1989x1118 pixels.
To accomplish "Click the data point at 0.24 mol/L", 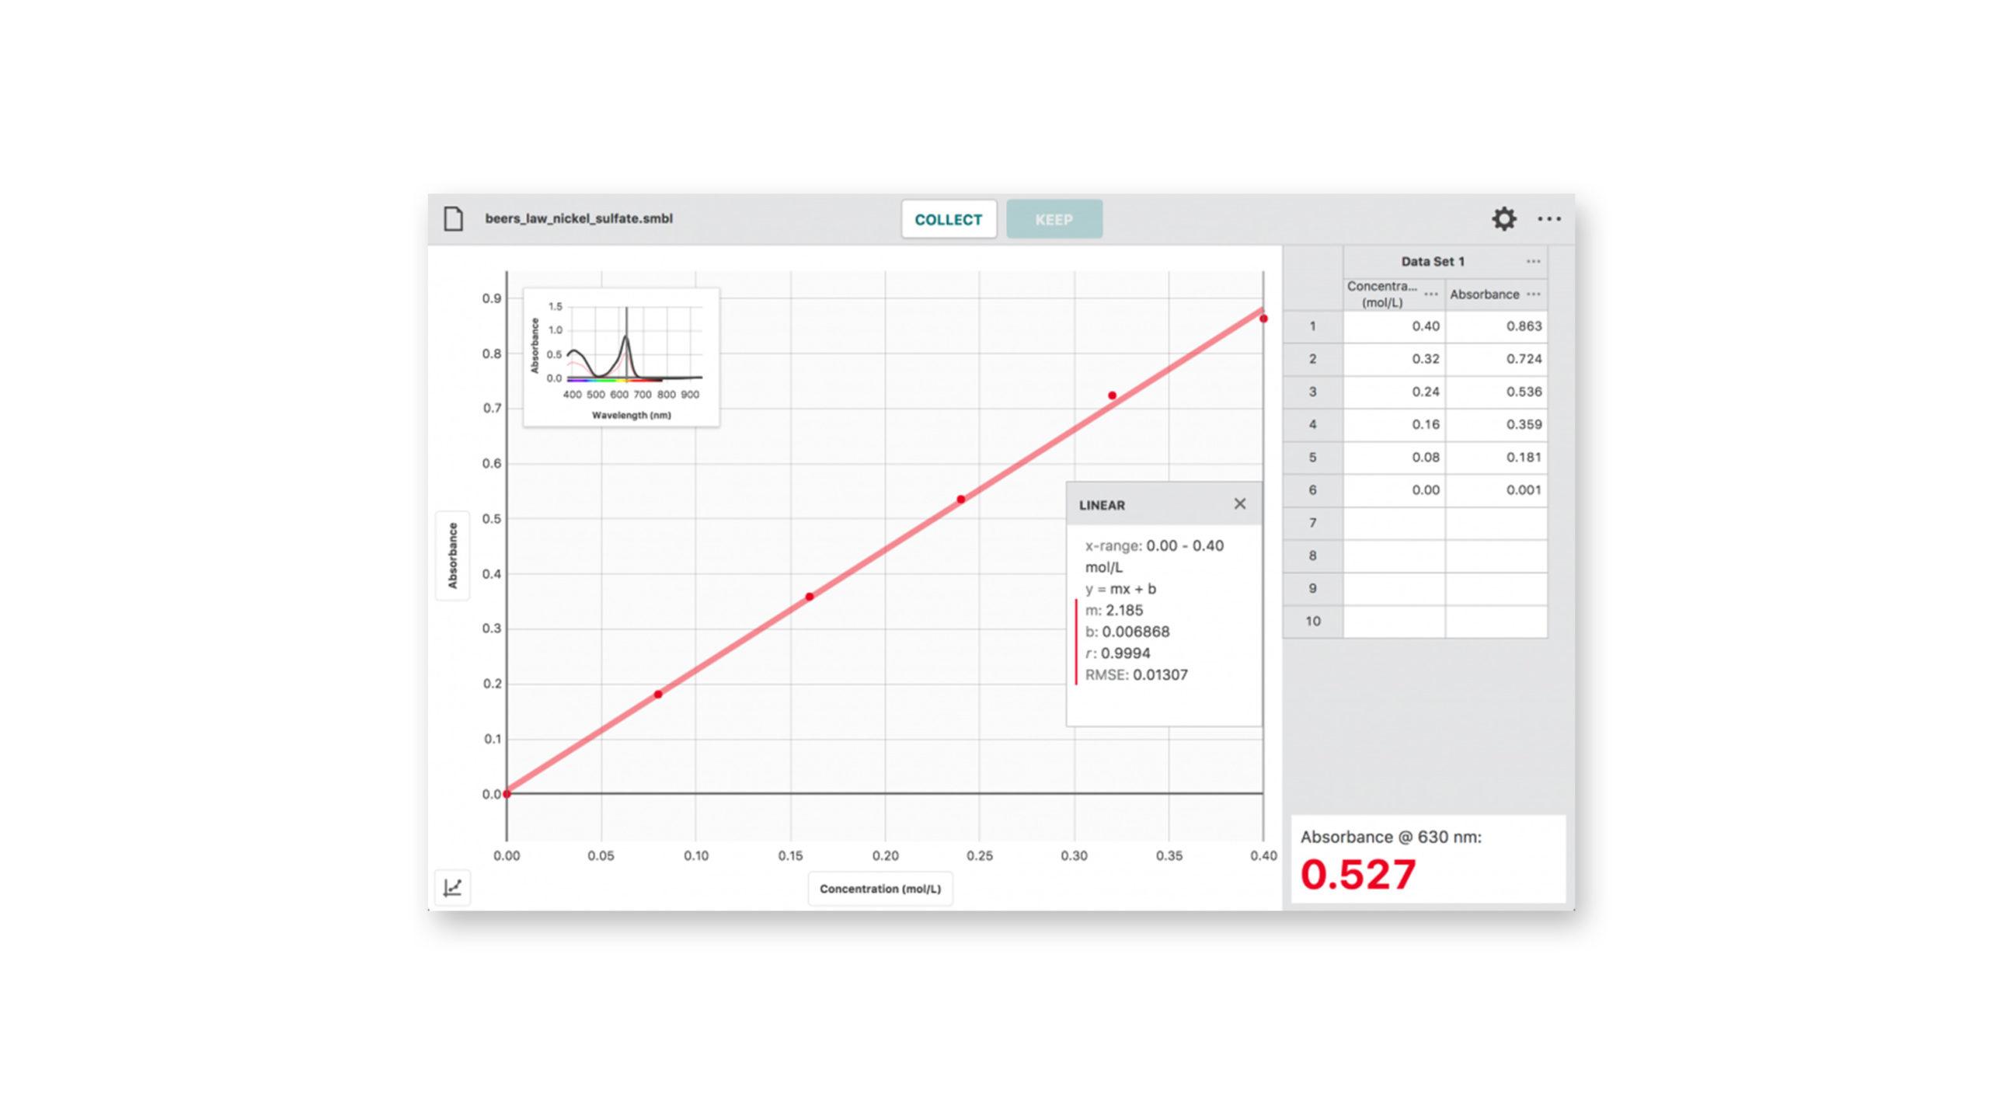I will point(961,500).
